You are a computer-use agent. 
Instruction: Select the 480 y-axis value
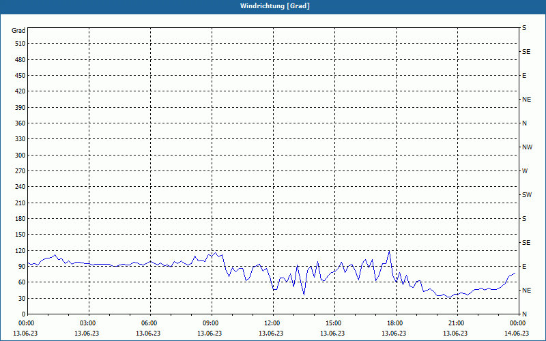[20, 60]
